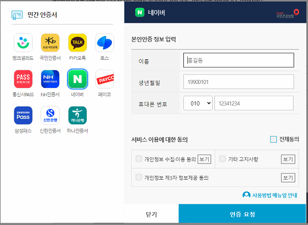Check the 전체동의 checkbox
Image resolution: width=308 pixels, height=225 pixels.
tap(274, 139)
